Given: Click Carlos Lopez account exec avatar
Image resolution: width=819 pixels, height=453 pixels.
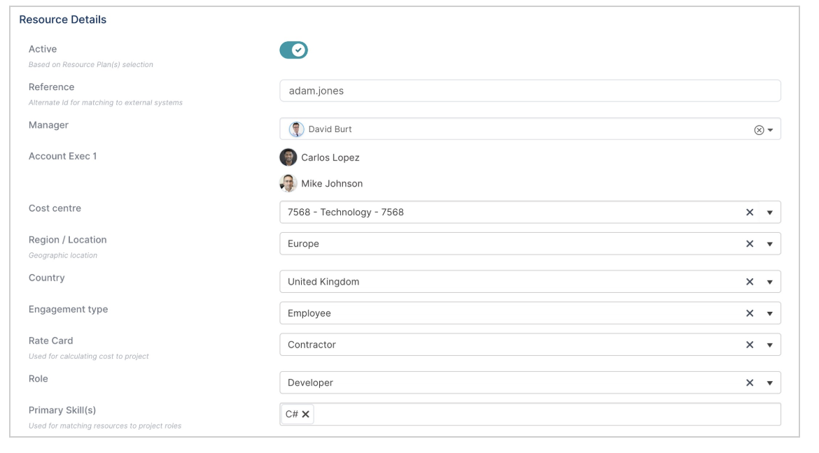Looking at the screenshot, I should click(288, 157).
